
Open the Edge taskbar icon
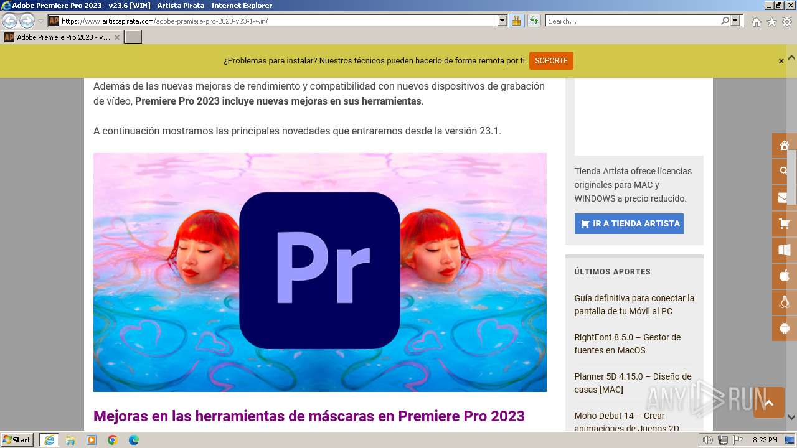(134, 440)
